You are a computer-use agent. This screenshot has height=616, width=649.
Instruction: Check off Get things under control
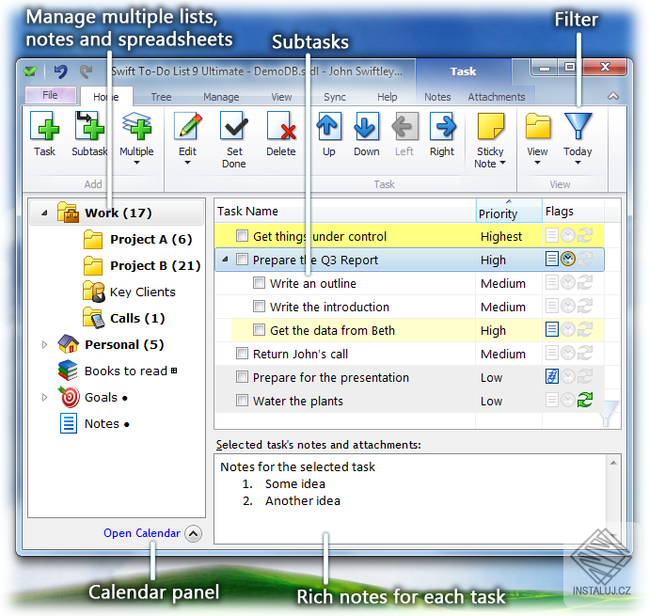pos(242,236)
